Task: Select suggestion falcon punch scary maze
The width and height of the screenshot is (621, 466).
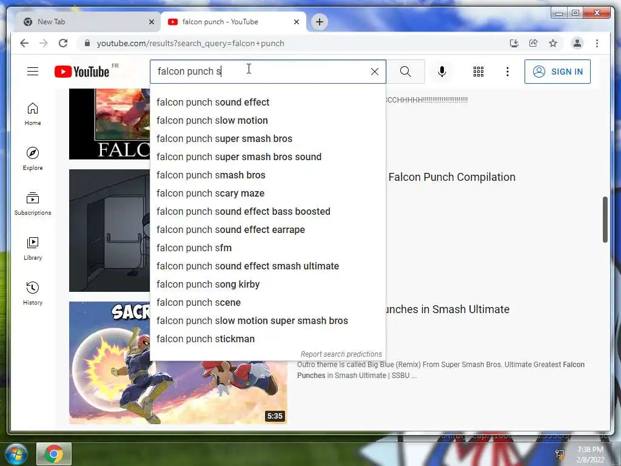Action: (x=267, y=194)
